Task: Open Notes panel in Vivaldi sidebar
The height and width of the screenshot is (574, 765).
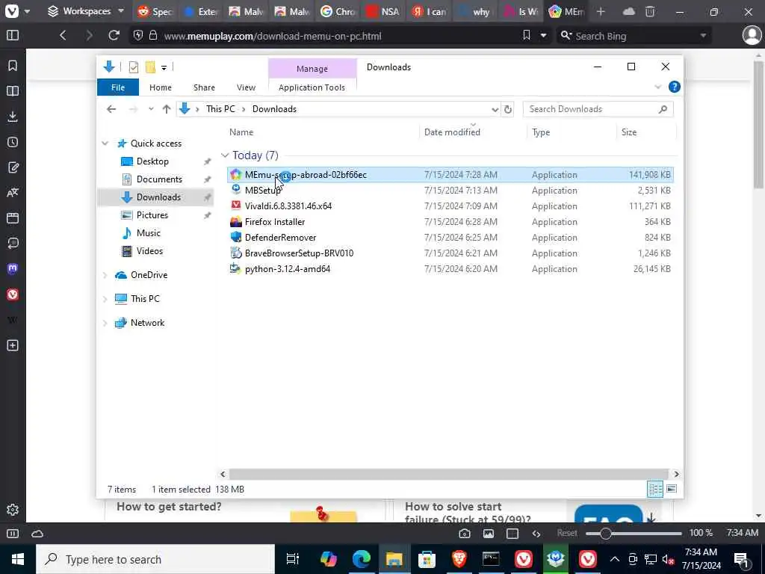Action: [x=13, y=167]
